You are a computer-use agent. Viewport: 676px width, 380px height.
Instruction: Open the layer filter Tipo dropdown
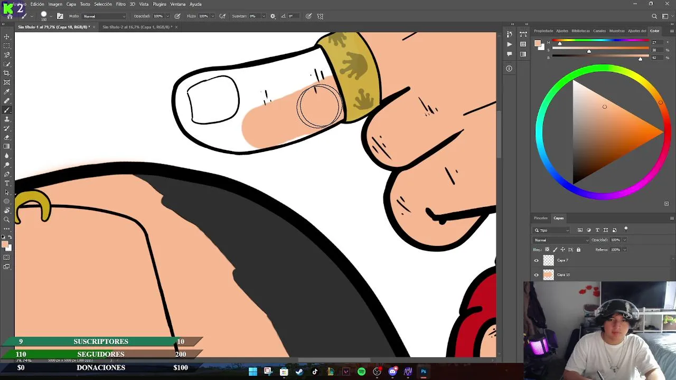(x=551, y=230)
